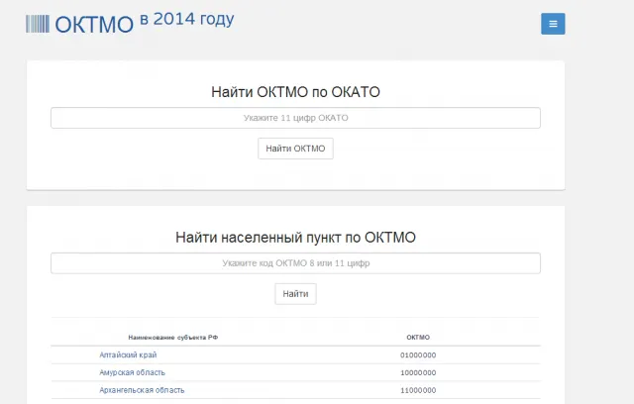This screenshot has width=634, height=404.
Task: Open the Архангельская область link
Action: click(142, 390)
